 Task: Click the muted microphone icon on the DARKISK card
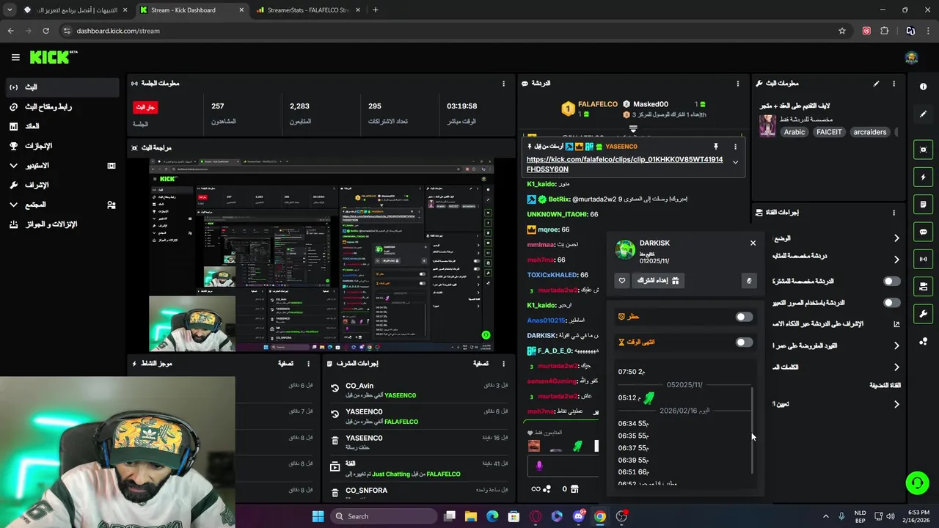coord(749,280)
